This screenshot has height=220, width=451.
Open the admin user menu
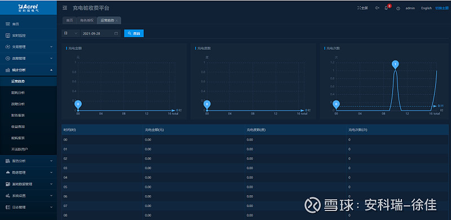tap(410, 8)
